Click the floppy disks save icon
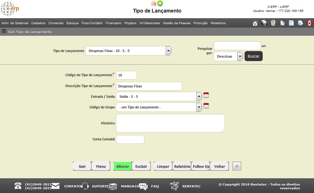Screen dimensions: 314x193 click(x=264, y=23)
